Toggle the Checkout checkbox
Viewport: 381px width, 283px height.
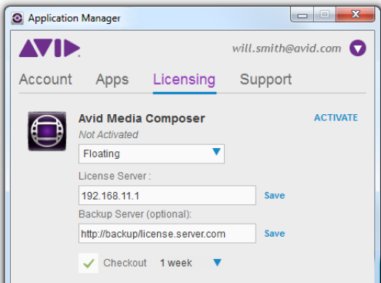[89, 263]
